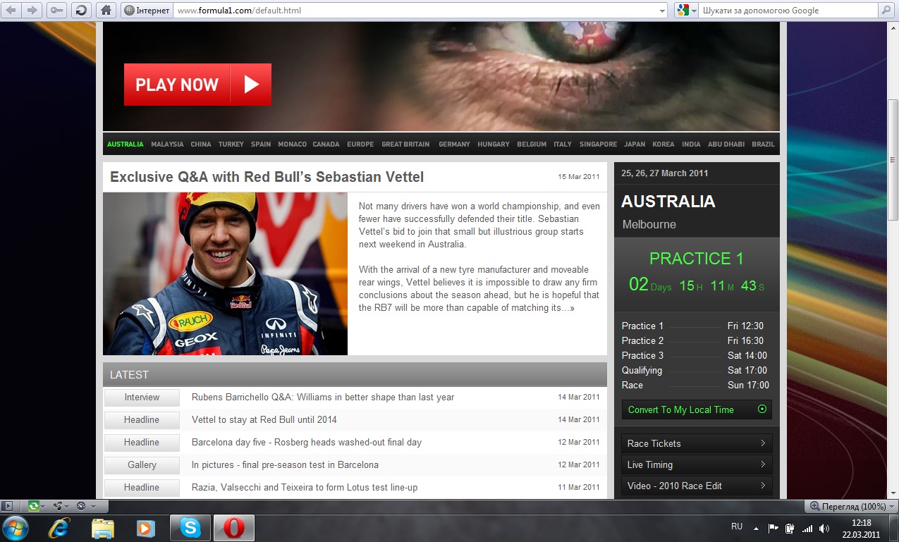
Task: Open the SINGAPORE race link
Action: coord(598,144)
